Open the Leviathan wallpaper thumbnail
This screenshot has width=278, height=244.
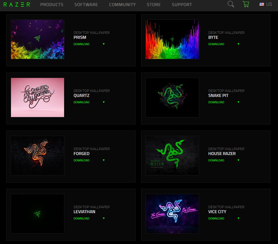[37, 214]
